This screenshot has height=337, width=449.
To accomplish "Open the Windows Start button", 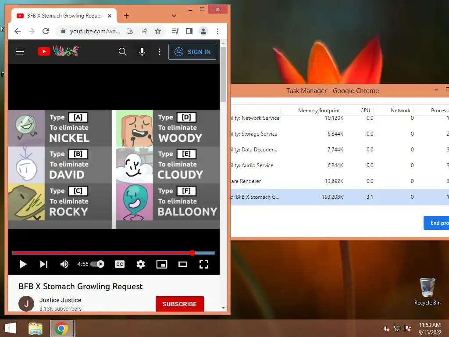I will (x=11, y=328).
